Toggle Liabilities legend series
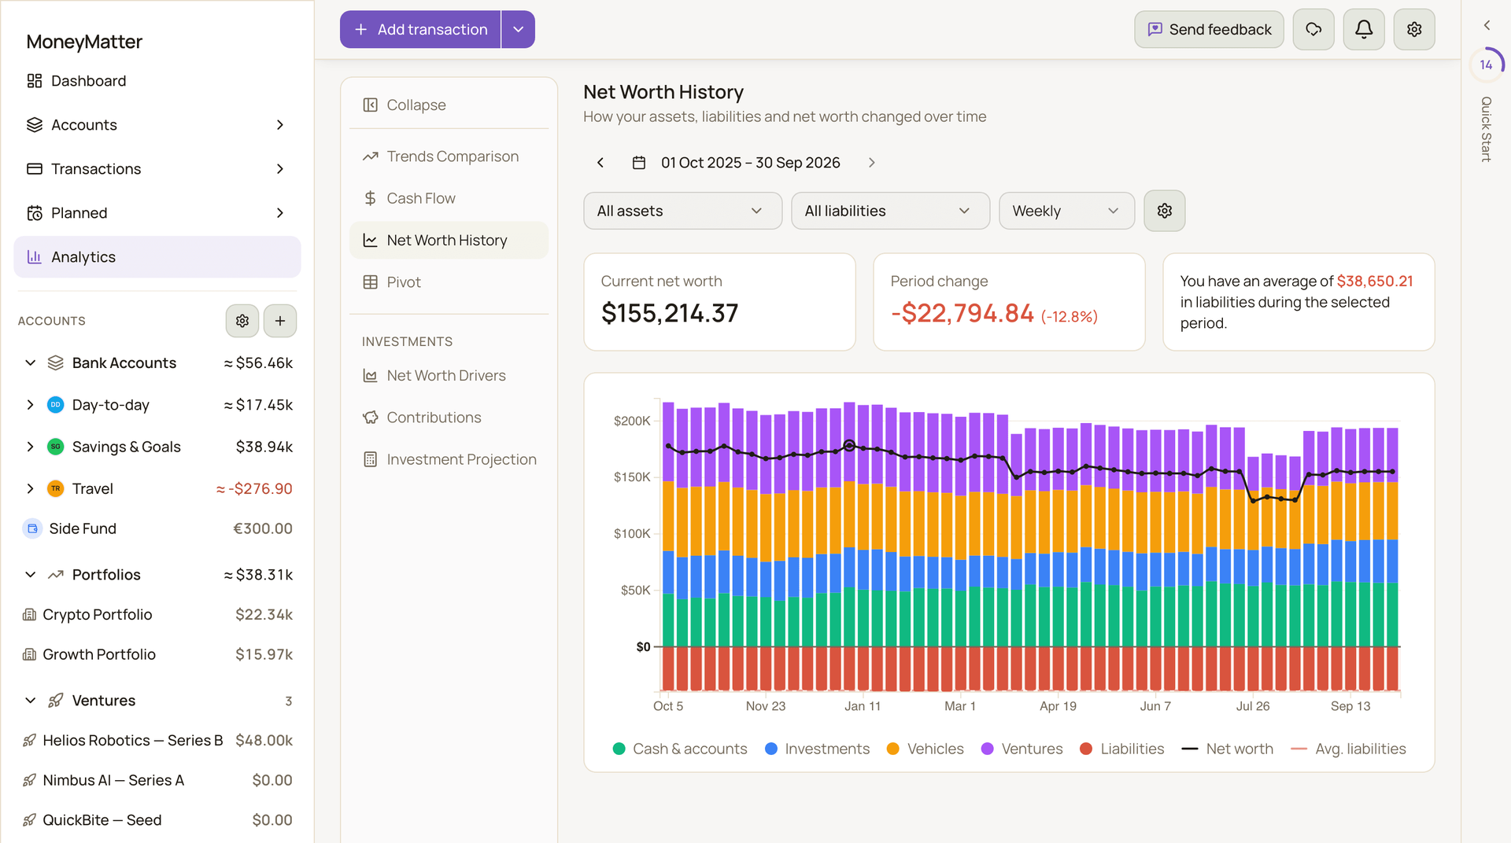 (x=1121, y=749)
